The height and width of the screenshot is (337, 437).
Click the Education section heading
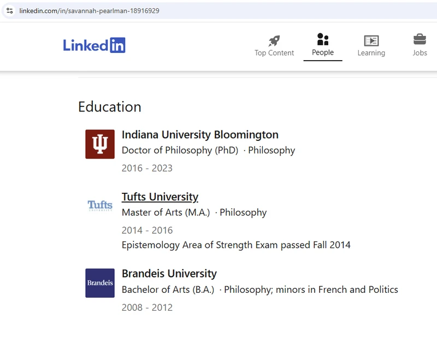tap(110, 107)
